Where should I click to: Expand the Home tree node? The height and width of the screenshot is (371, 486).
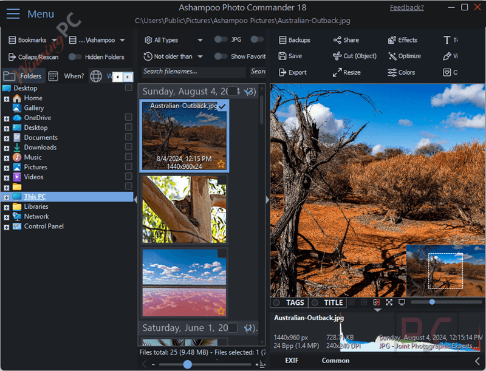(7, 99)
